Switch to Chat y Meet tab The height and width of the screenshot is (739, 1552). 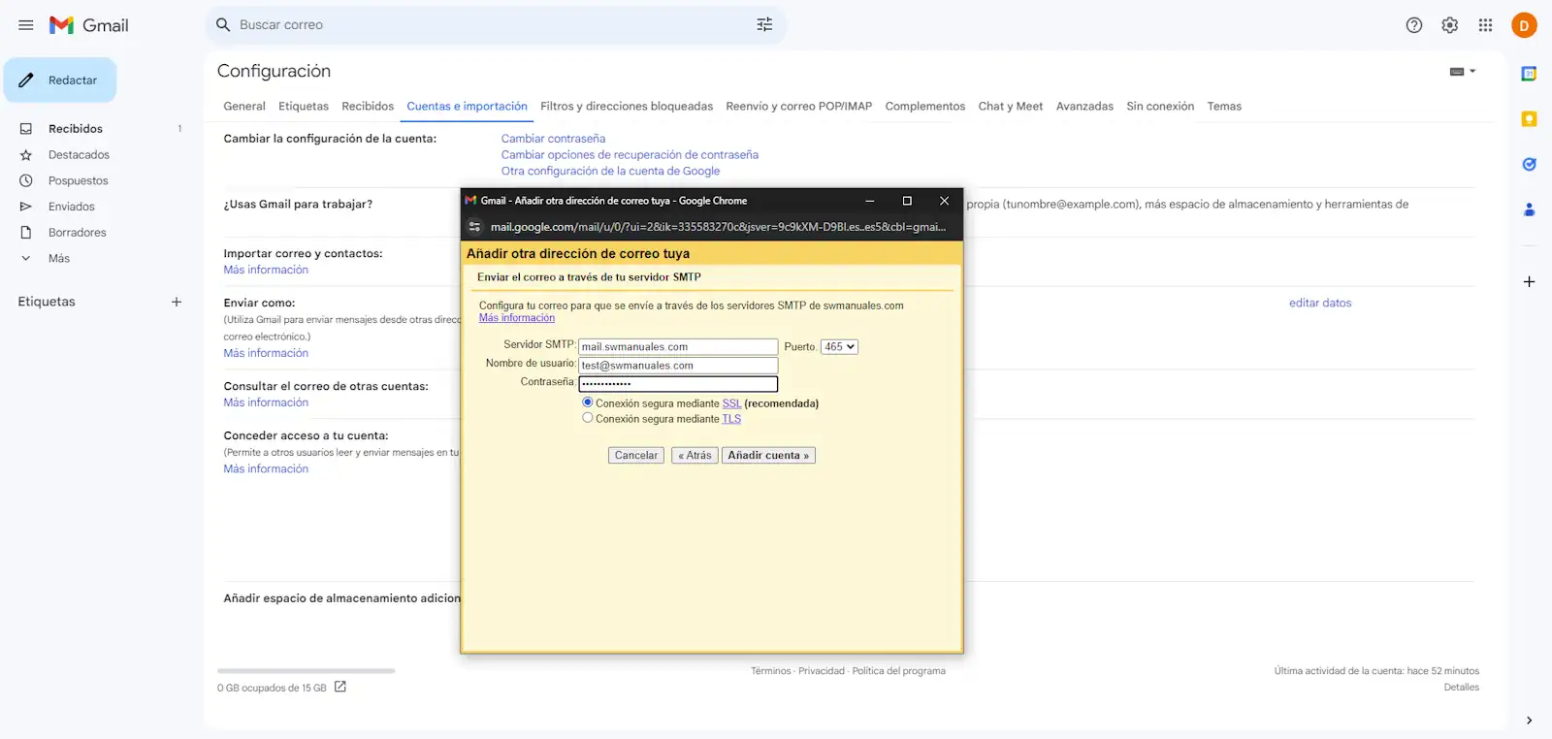tap(1011, 107)
